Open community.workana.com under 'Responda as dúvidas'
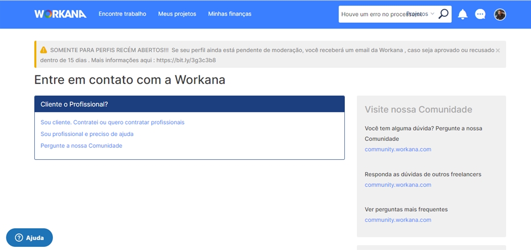 pos(398,185)
